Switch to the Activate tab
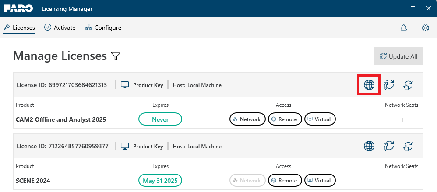The width and height of the screenshot is (437, 192). point(60,28)
